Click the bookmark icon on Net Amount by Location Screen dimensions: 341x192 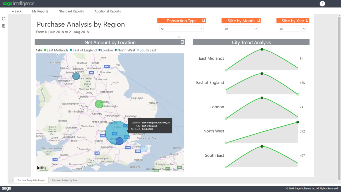coord(182,42)
